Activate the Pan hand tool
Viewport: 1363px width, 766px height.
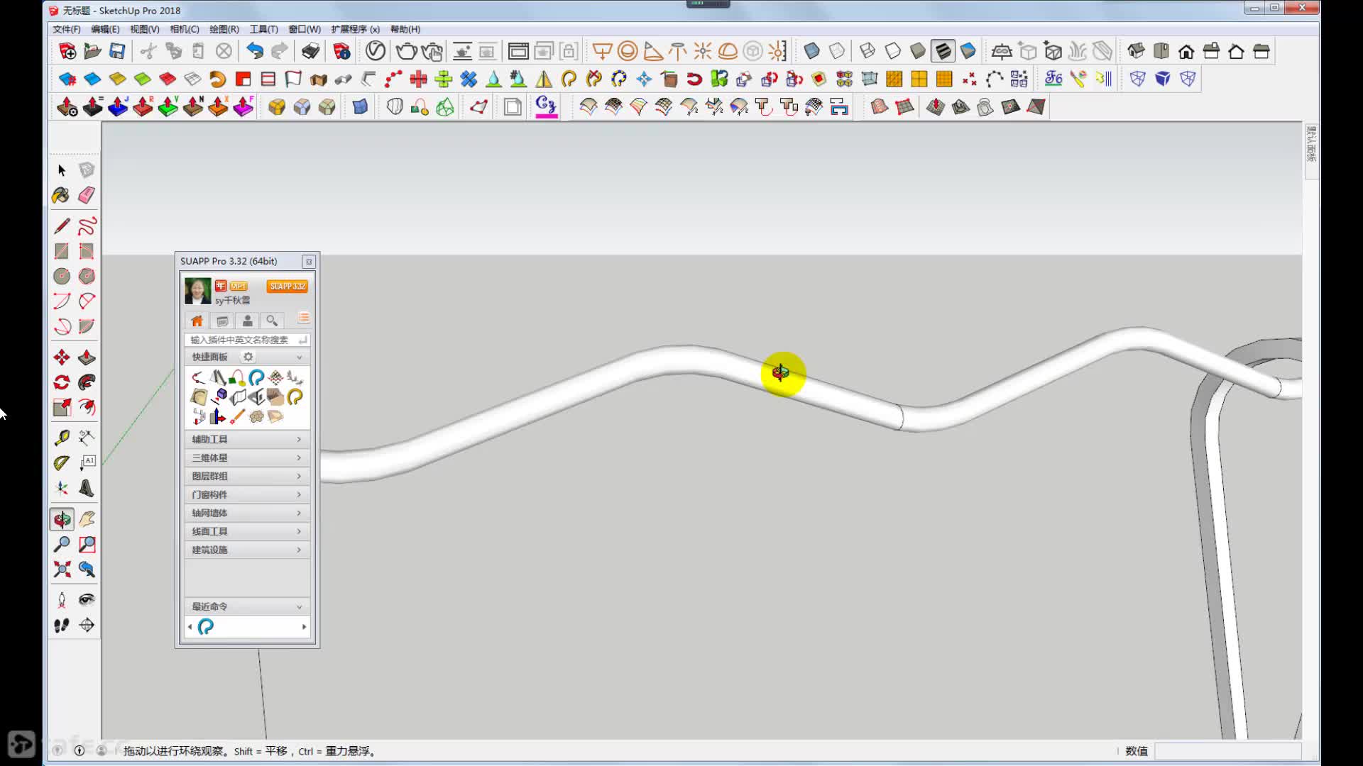pyautogui.click(x=87, y=519)
